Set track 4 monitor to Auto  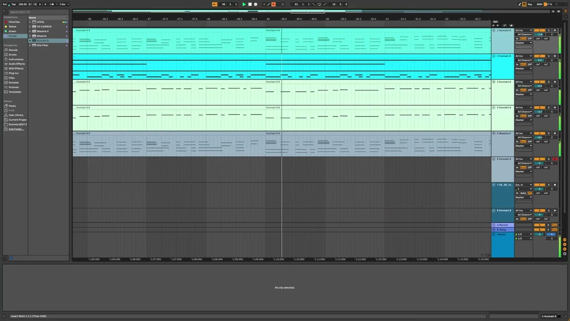(x=523, y=116)
